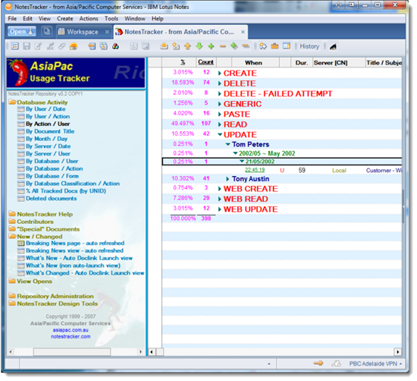The image size is (417, 381).
Task: Collapse the Tom Peters twistie
Action: (x=228, y=144)
